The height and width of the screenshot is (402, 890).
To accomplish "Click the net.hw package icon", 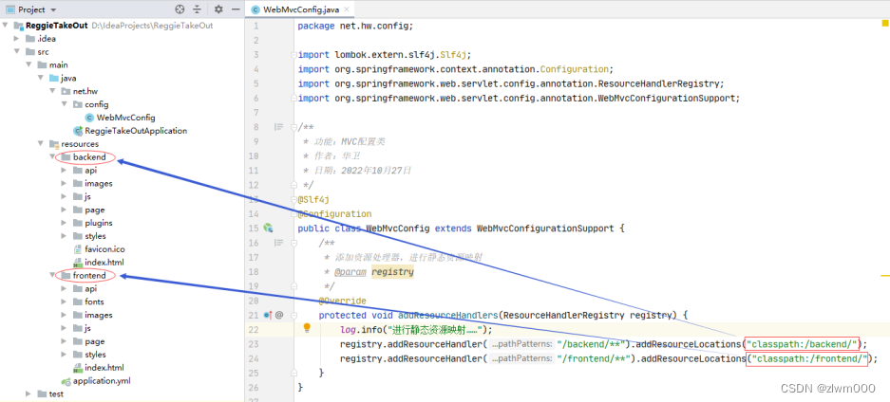I will 66,91.
